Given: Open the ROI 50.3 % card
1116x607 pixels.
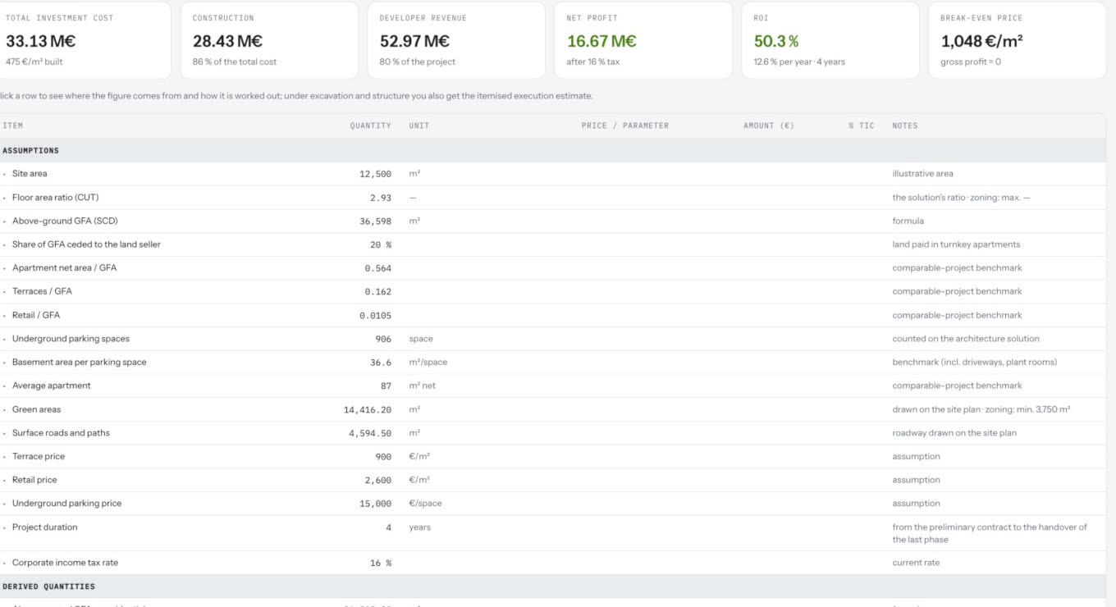Looking at the screenshot, I should tap(830, 40).
